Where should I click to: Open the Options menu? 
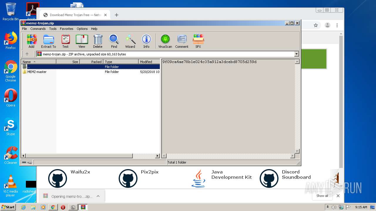tap(82, 29)
